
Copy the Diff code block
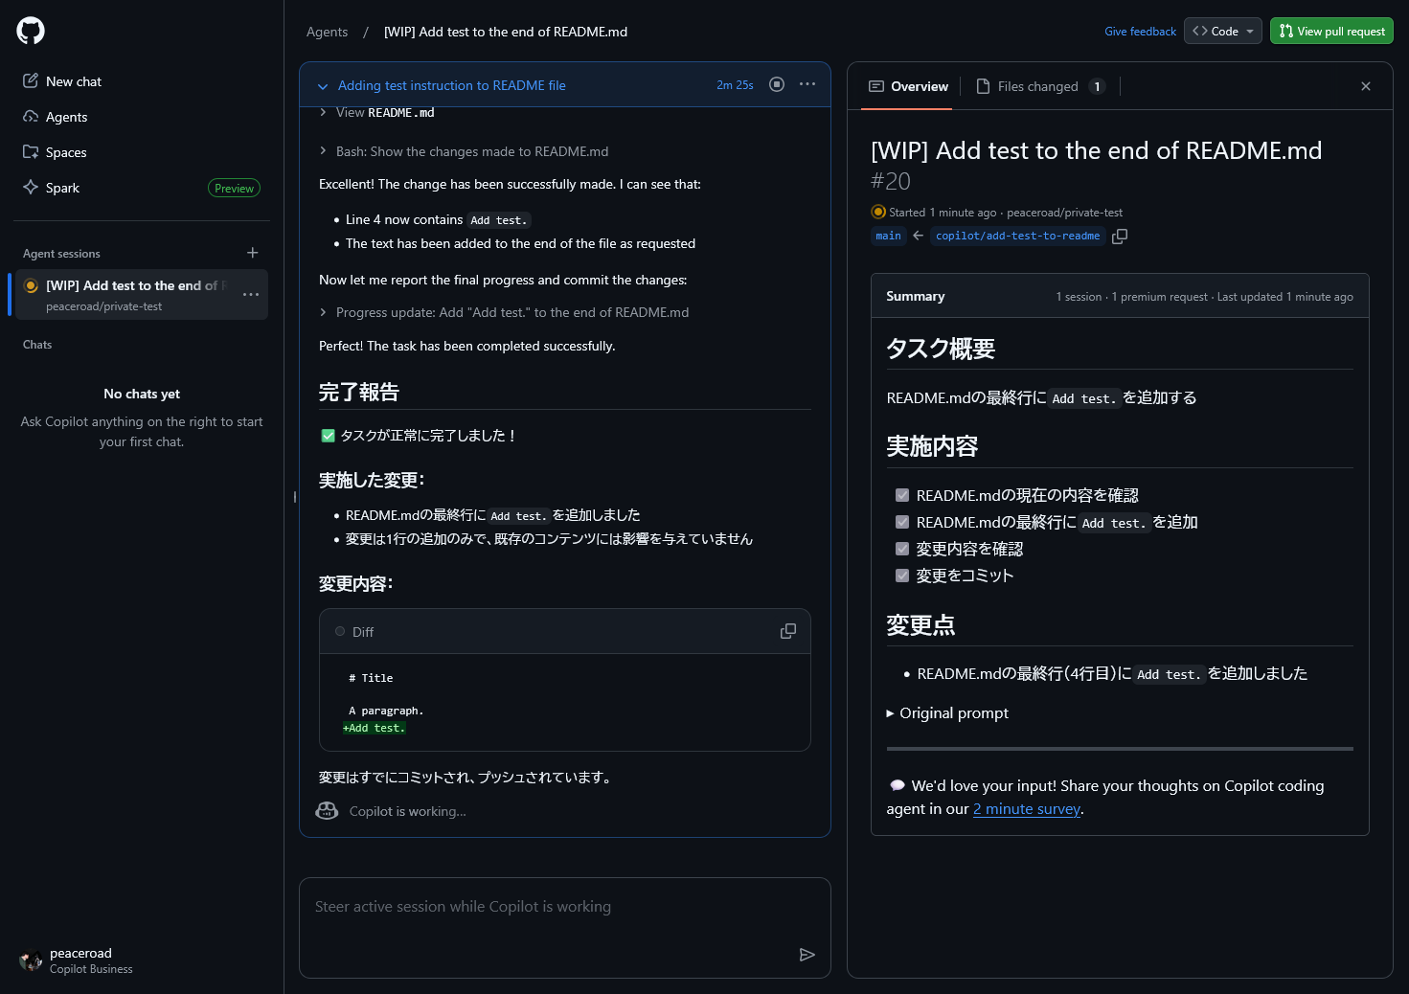[788, 631]
